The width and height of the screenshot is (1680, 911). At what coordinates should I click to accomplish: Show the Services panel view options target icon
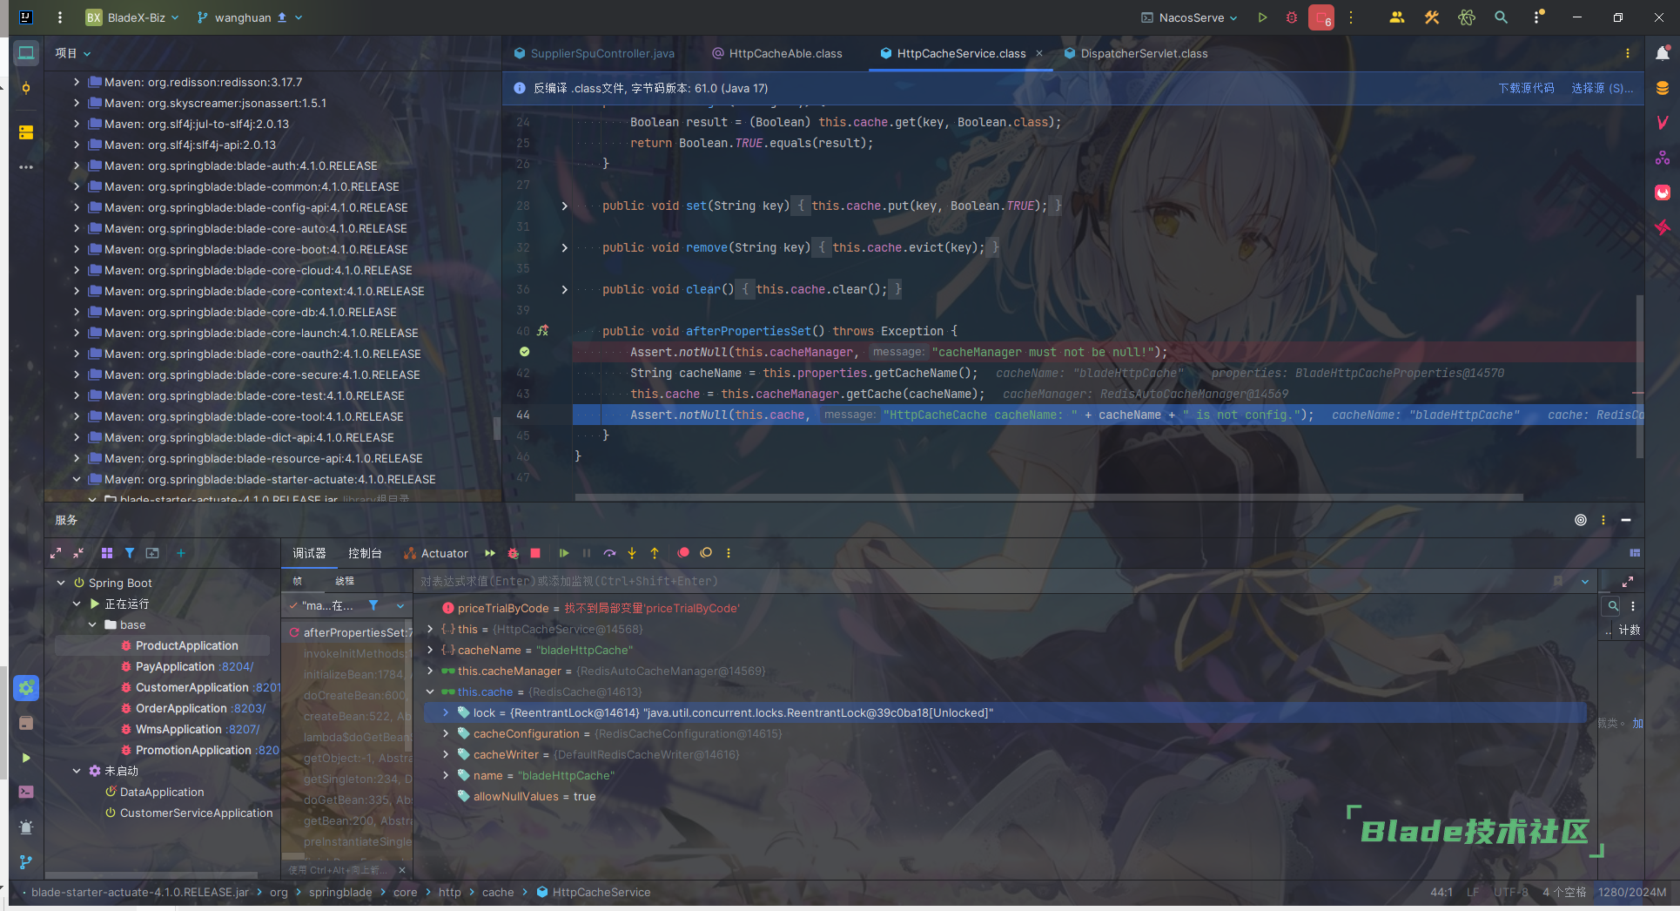(1581, 520)
